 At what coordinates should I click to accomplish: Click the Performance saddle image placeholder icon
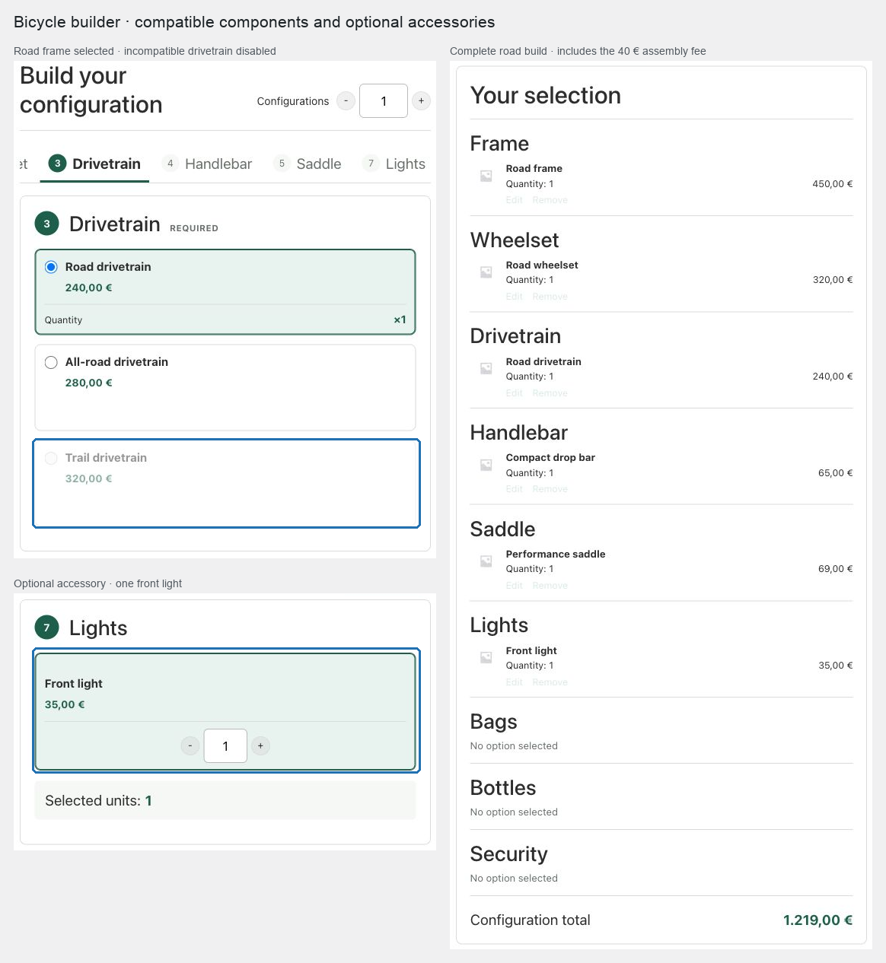click(x=486, y=561)
